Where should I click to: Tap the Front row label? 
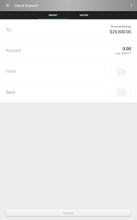pos(11,71)
